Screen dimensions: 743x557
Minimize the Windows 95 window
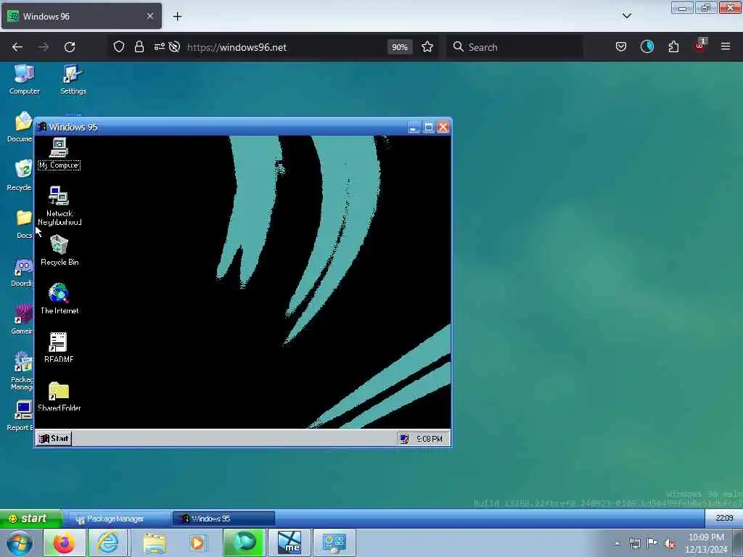[414, 128]
